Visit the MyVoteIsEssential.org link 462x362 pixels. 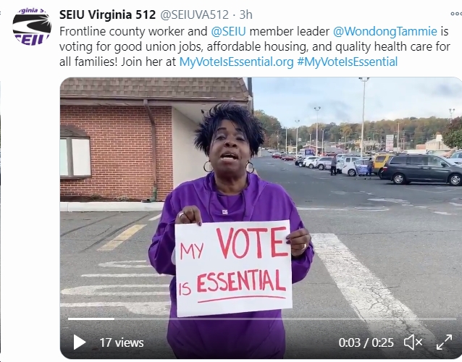[x=236, y=62]
